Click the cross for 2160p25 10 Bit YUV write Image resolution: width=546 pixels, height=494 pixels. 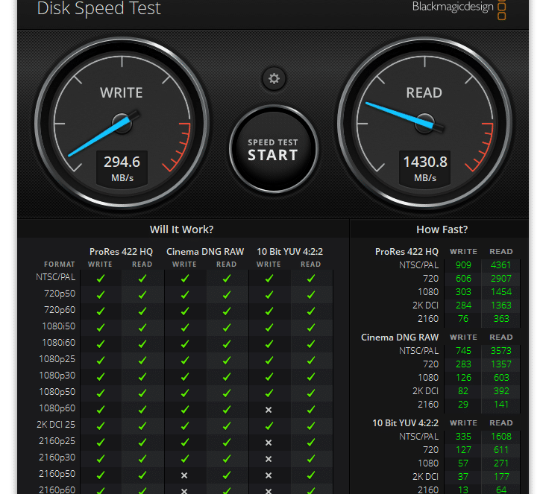pyautogui.click(x=269, y=443)
